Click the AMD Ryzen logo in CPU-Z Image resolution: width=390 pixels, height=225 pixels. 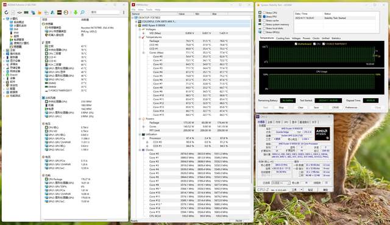322,134
